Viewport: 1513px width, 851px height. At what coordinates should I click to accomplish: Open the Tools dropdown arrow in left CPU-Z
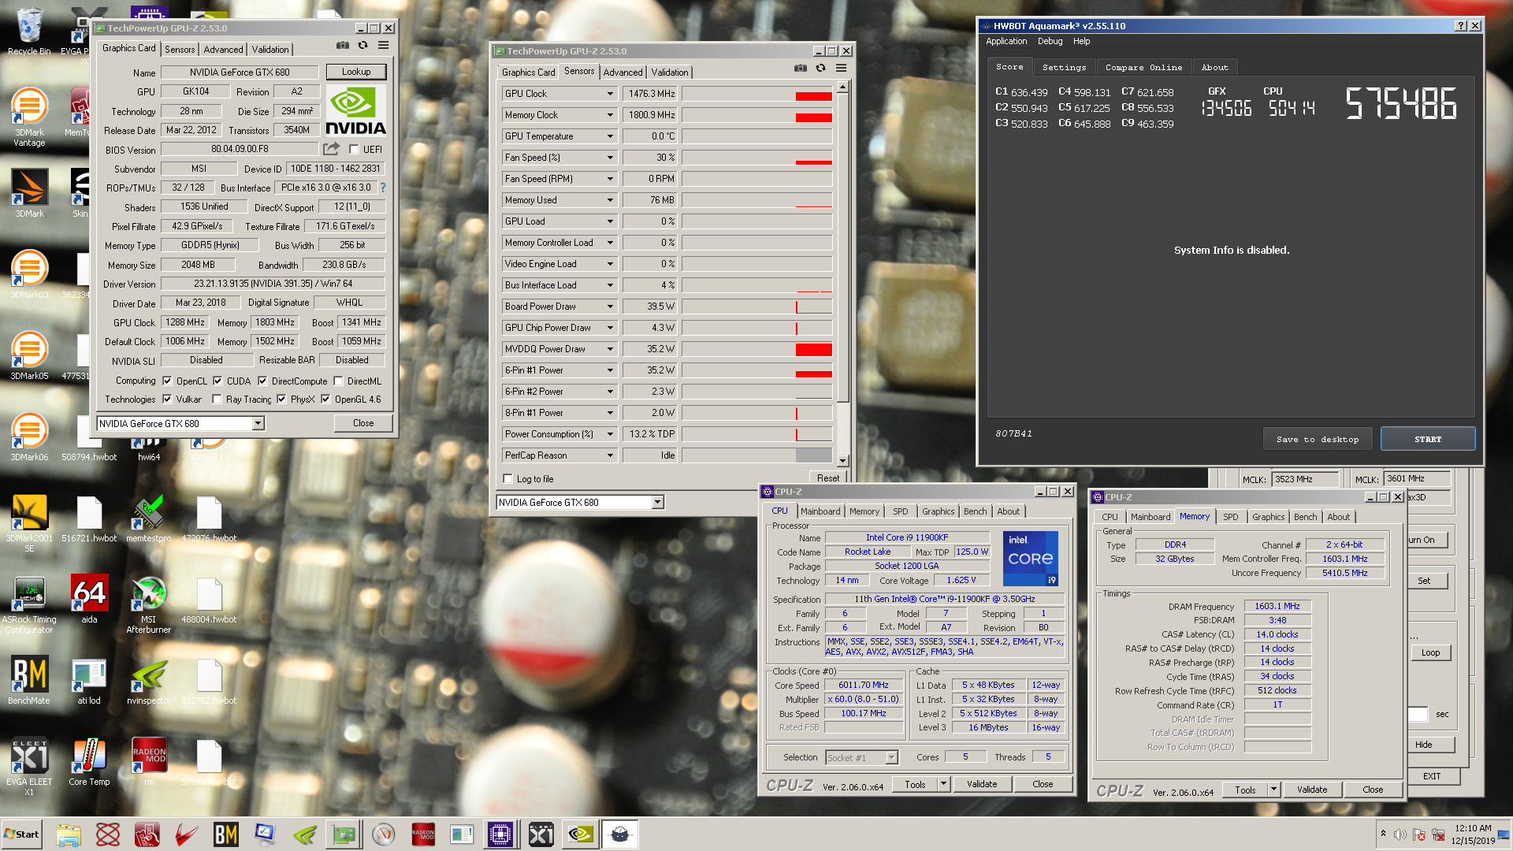[x=943, y=784]
